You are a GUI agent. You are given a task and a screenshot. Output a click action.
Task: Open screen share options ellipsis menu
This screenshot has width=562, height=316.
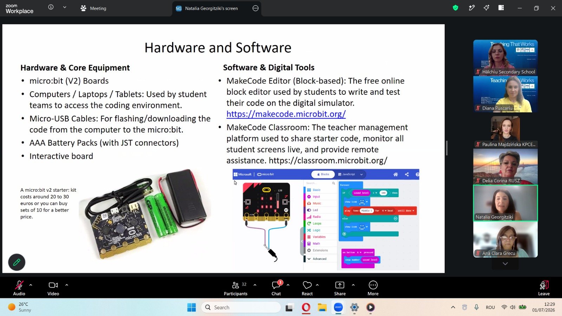click(x=255, y=8)
